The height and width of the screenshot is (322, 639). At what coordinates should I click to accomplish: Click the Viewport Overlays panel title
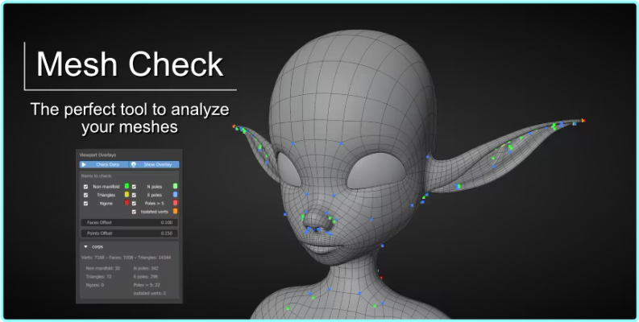click(x=98, y=155)
